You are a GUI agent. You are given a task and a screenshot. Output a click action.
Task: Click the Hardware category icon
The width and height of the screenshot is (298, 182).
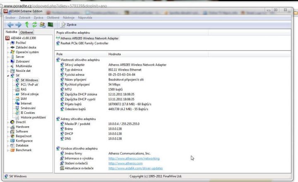(x=12, y=127)
